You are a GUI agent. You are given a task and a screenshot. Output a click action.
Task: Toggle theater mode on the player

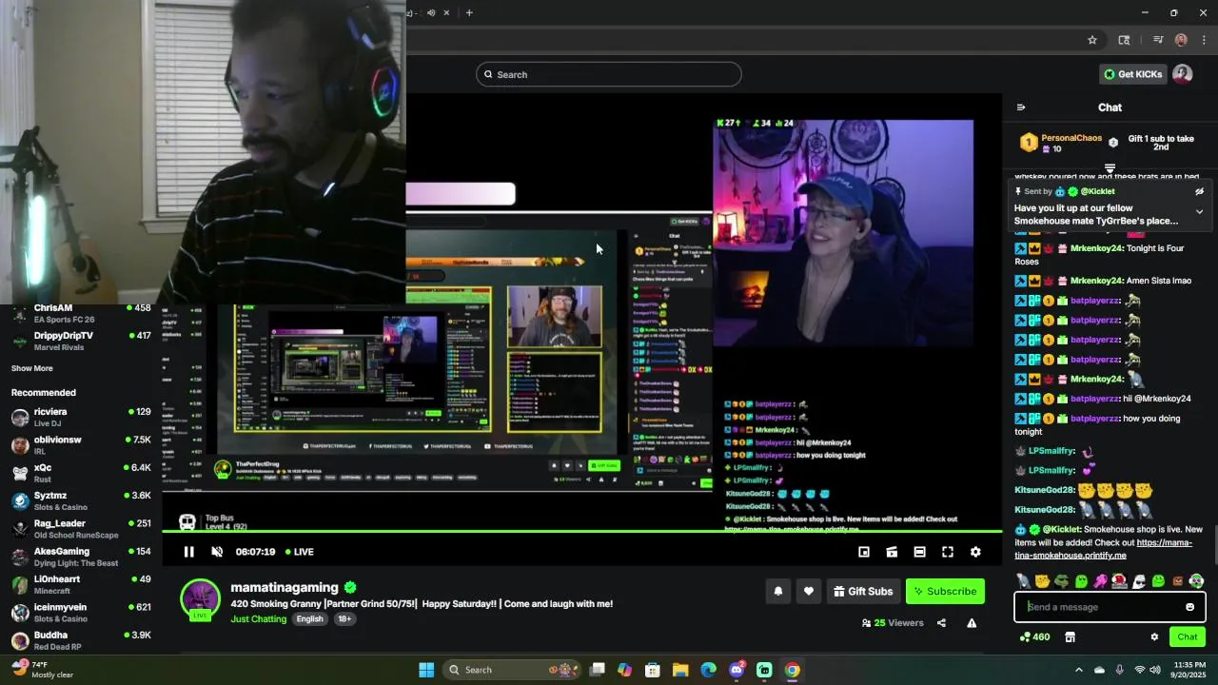[x=919, y=552]
